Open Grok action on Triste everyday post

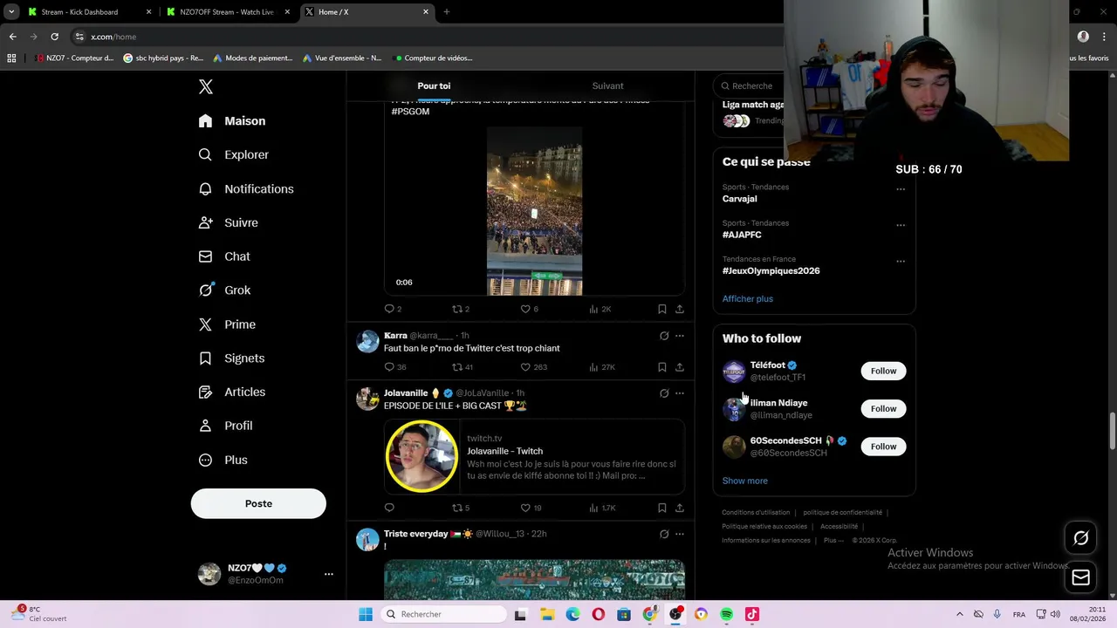click(x=664, y=534)
